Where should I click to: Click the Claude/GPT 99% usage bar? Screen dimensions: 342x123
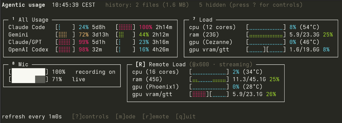tap(65, 42)
